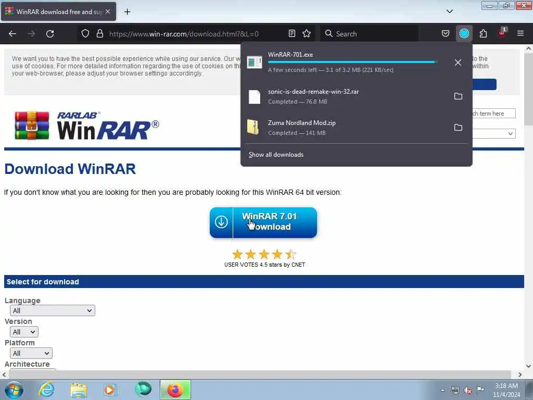
Task: Open the Version dropdown
Action: tap(24, 332)
